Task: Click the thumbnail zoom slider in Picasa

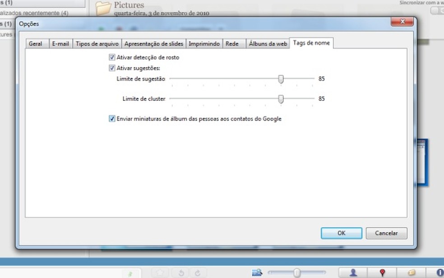Action: pyautogui.click(x=297, y=273)
